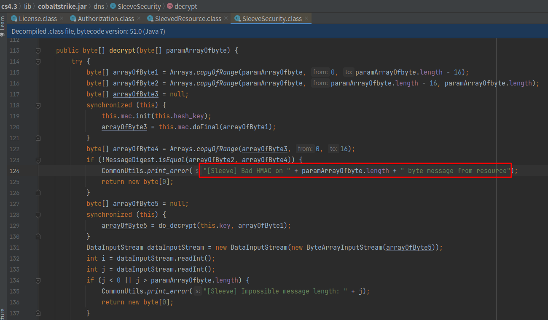Select SleeveSecurity in the breadcrumb

point(139,6)
